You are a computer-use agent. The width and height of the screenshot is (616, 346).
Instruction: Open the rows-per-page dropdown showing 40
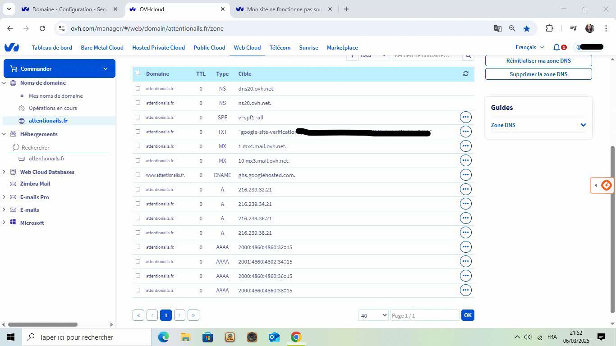coord(373,315)
